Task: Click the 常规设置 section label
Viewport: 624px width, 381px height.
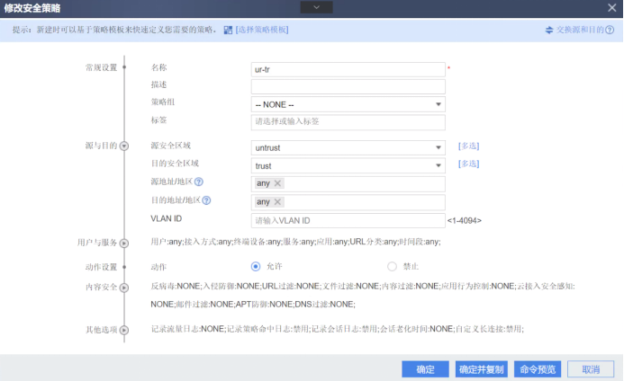Action: click(102, 67)
